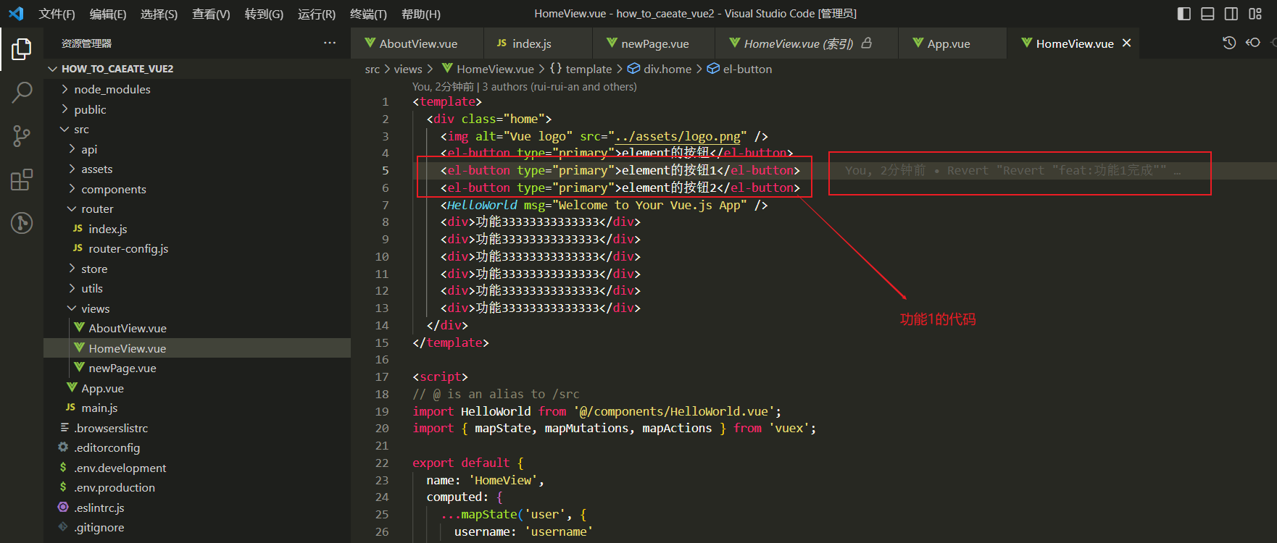This screenshot has width=1277, height=543.
Task: Open the 选择(S) menu
Action: (159, 14)
